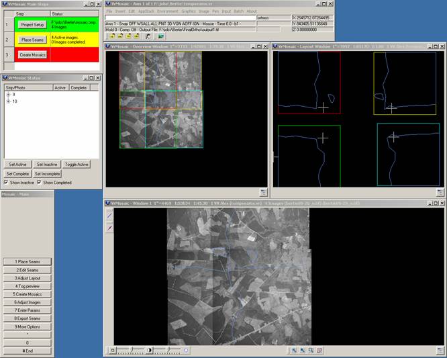Choose '3 Adjust Layout' in the Mosaic Main menu

point(28,278)
